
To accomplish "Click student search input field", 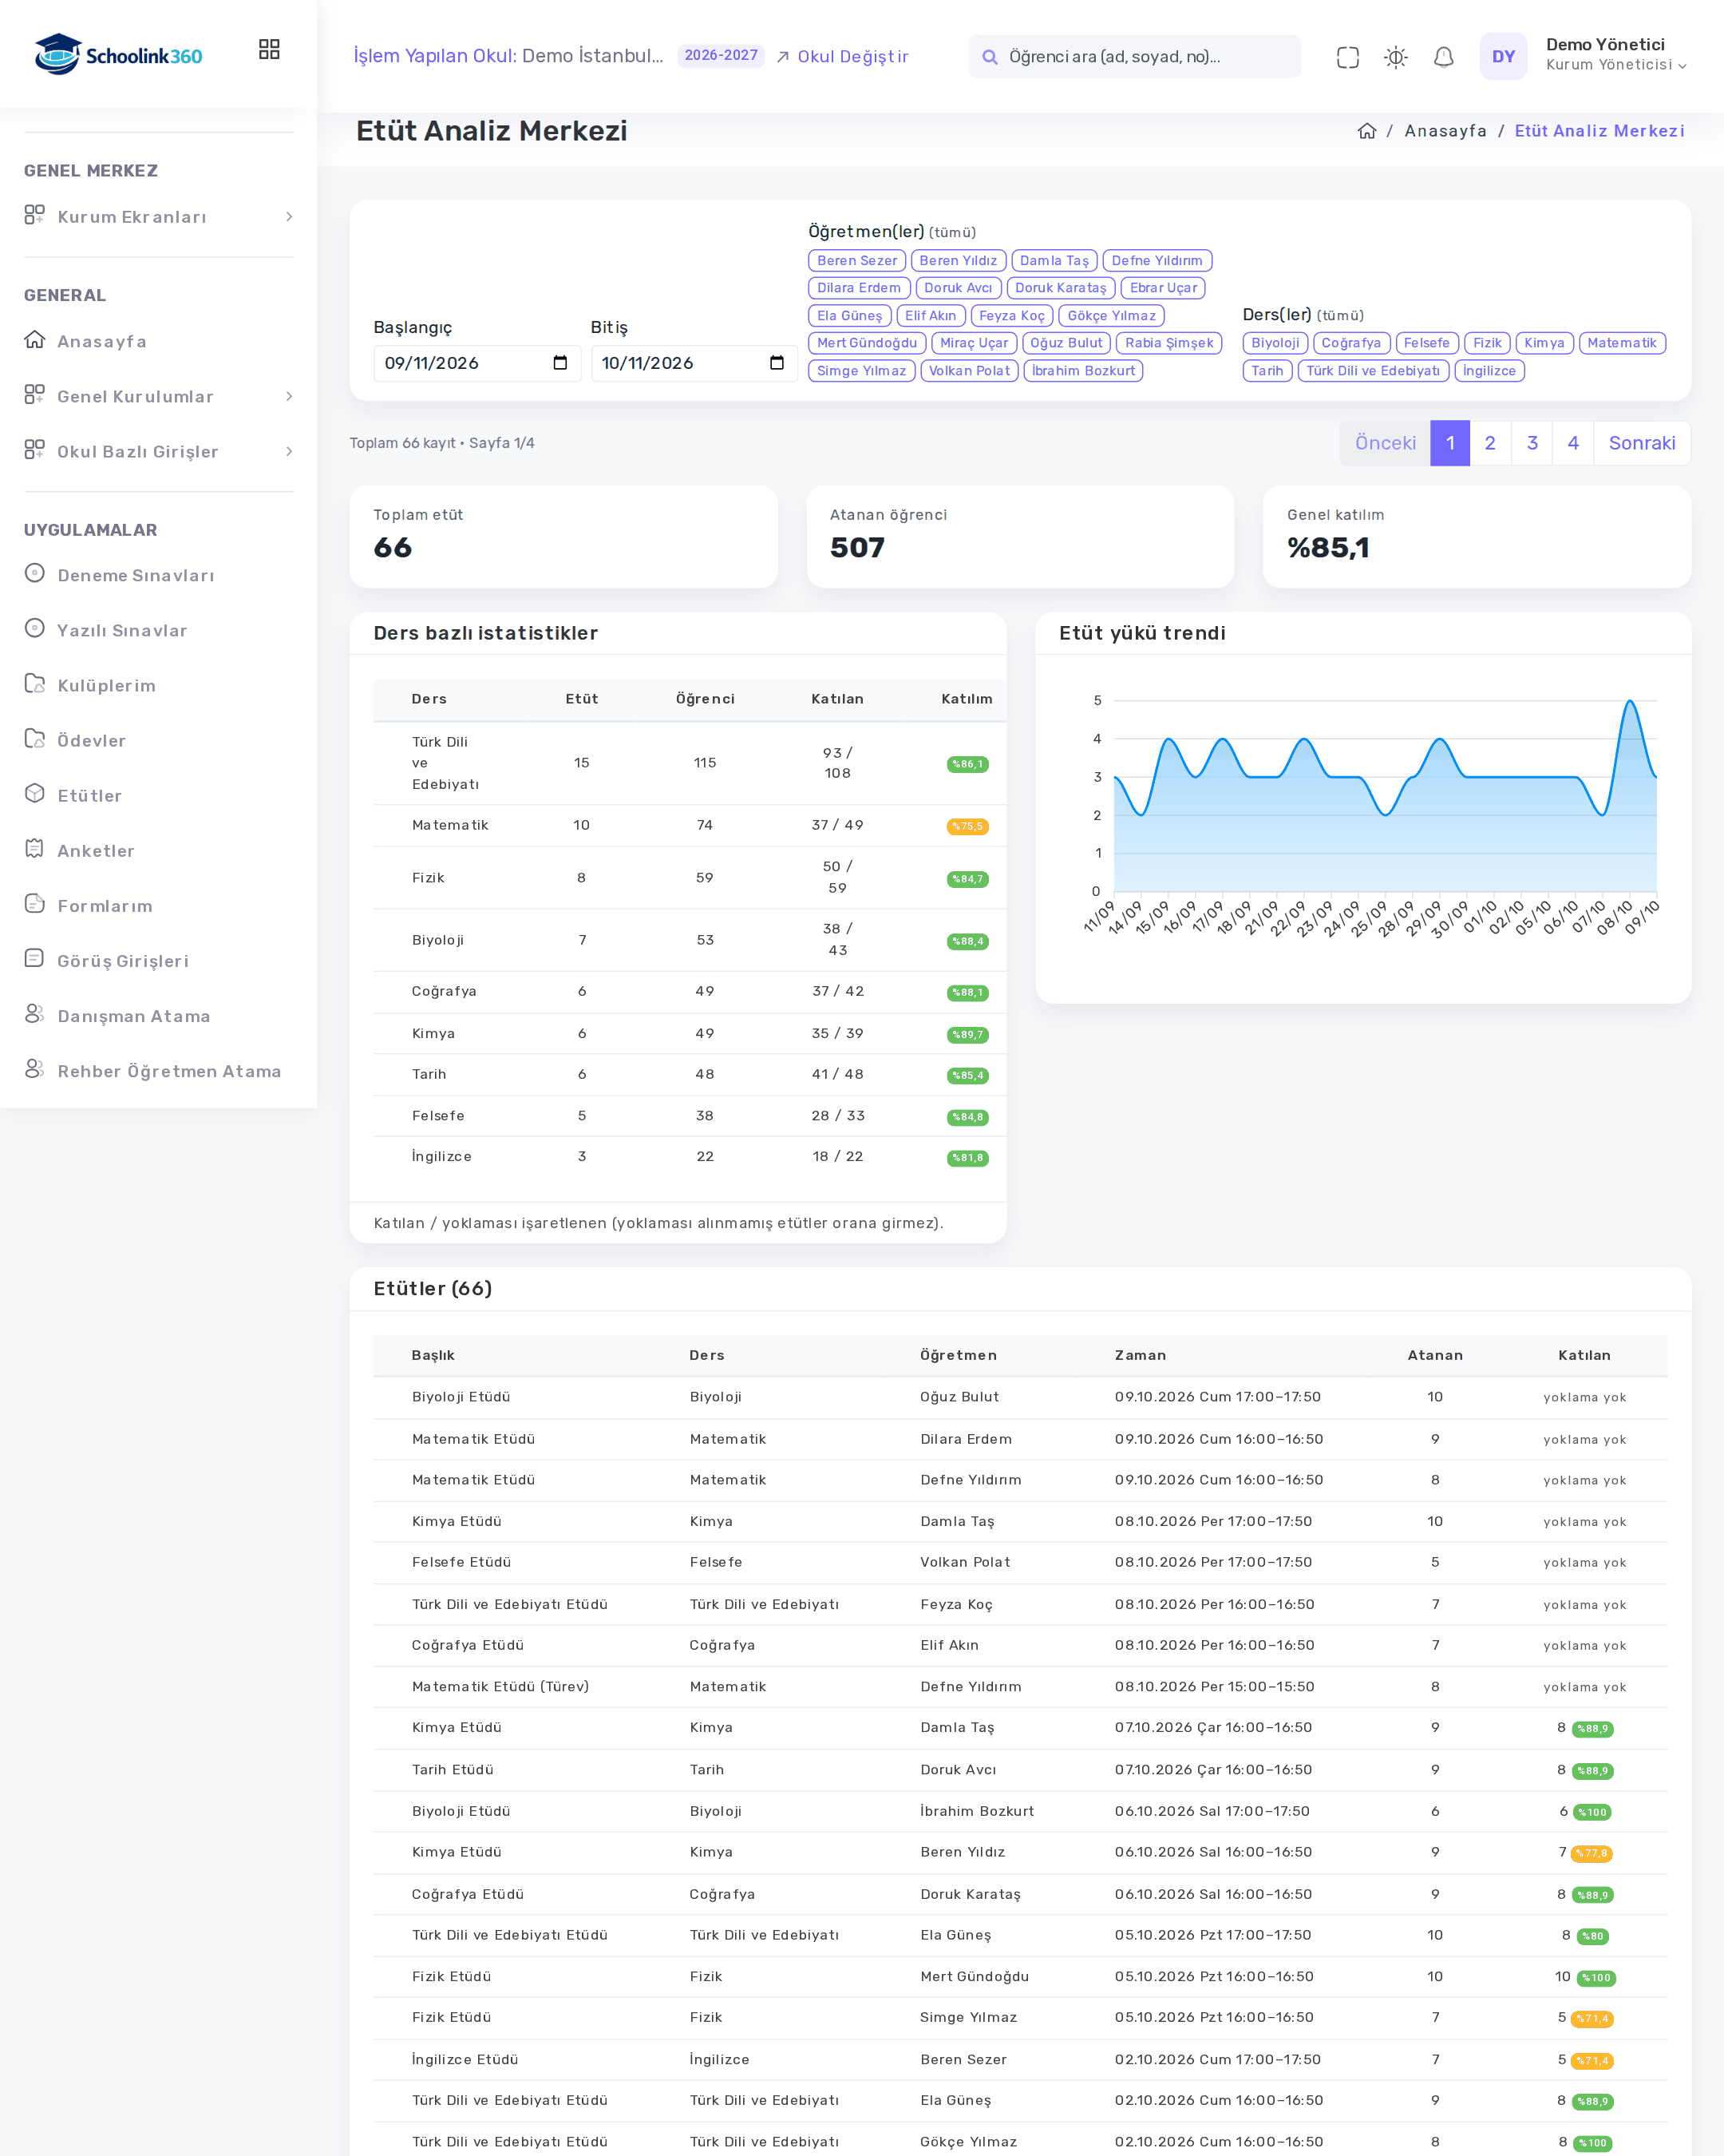I will click(x=1134, y=57).
